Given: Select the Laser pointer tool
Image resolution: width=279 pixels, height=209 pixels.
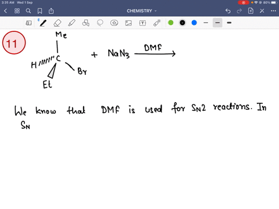Looking at the screenshot, I should coord(157,23).
